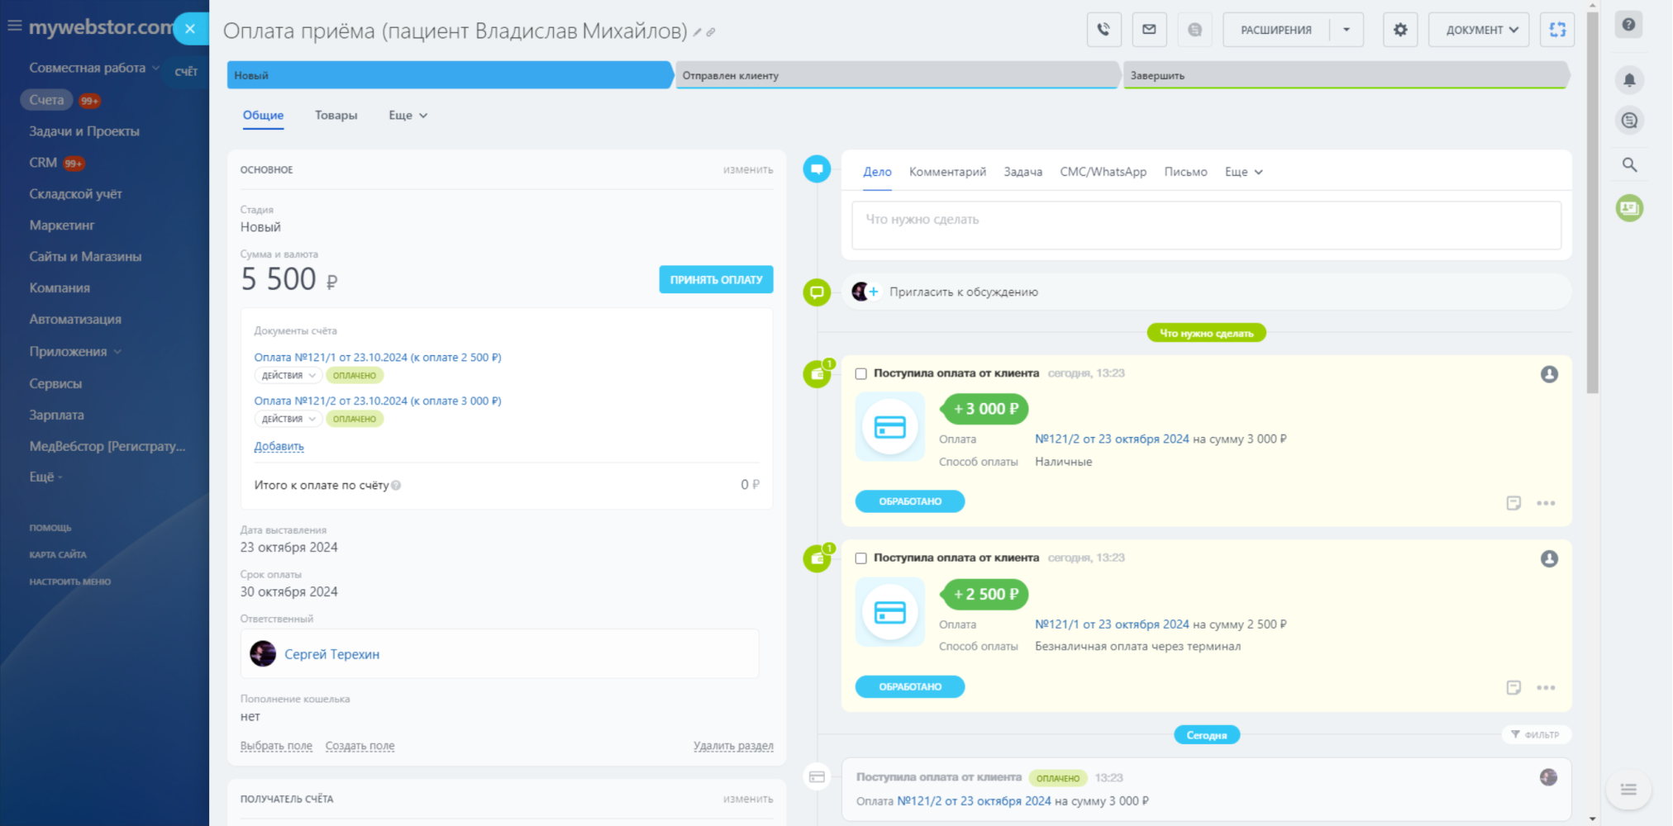Click the green contact card icon in right sidebar

1629,208
